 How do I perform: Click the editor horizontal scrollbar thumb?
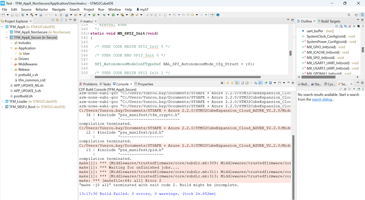point(178,77)
